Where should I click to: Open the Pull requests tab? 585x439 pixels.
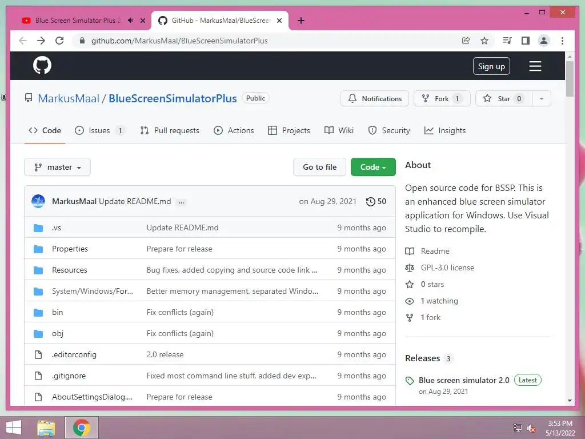(x=170, y=131)
